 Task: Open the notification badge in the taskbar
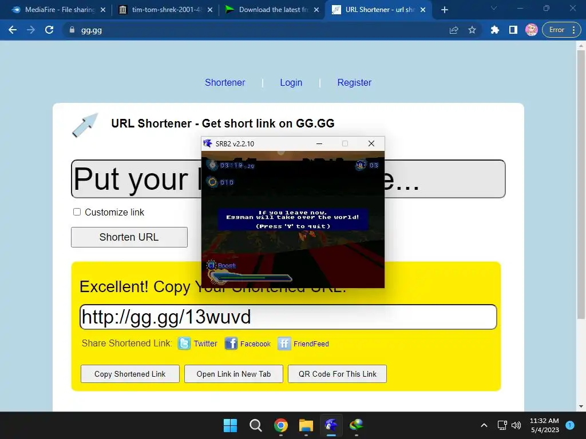click(x=570, y=425)
